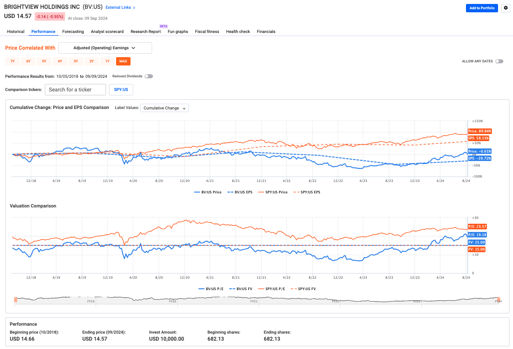Click the SPY:US FV legend item

click(303, 289)
